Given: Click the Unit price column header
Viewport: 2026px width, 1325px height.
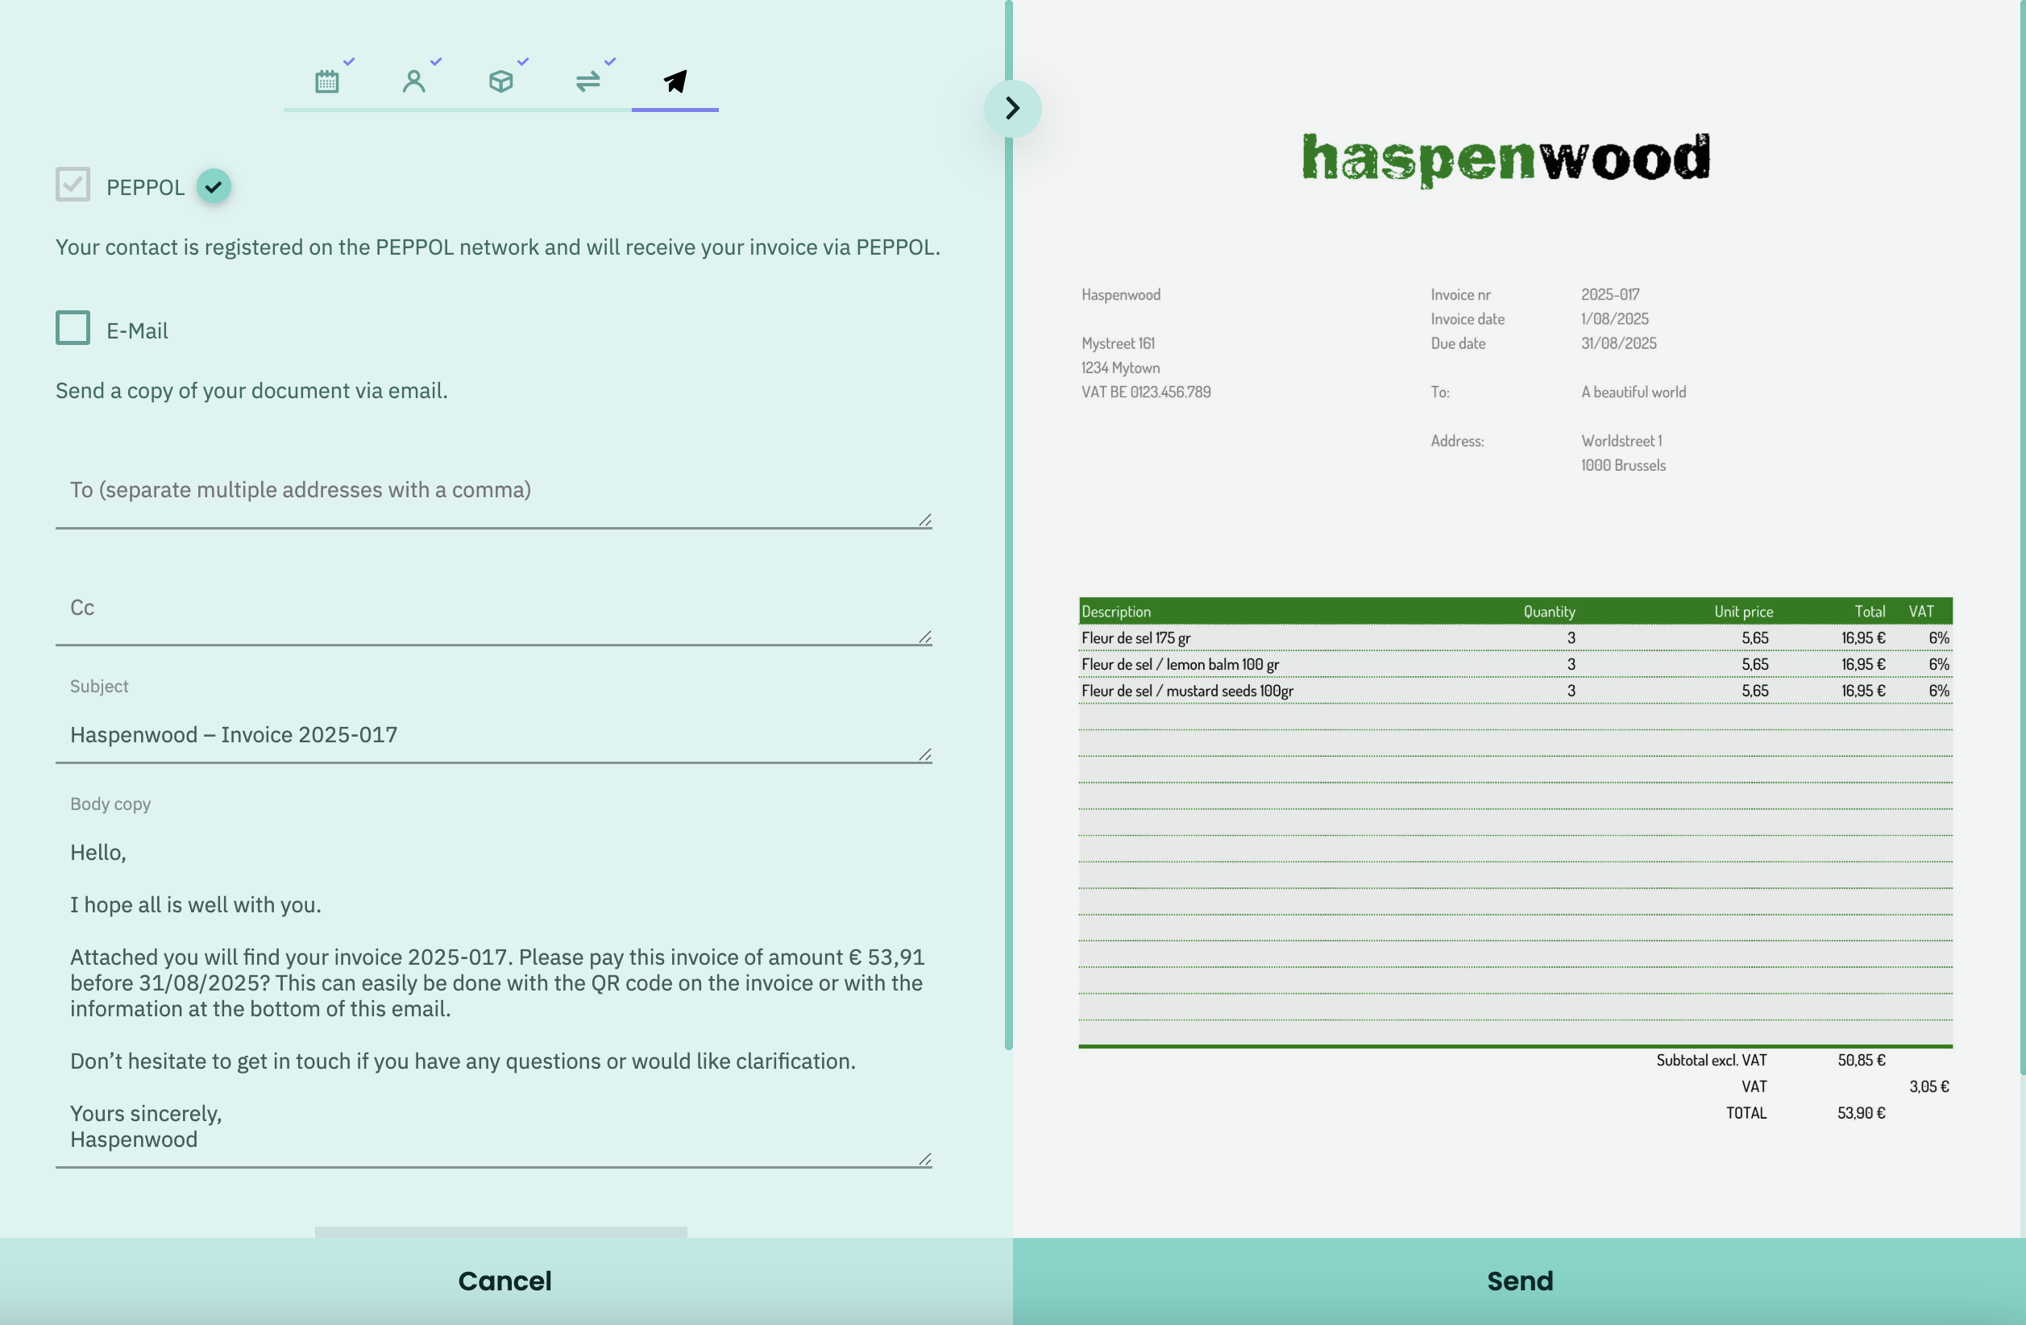Looking at the screenshot, I should pyautogui.click(x=1743, y=612).
